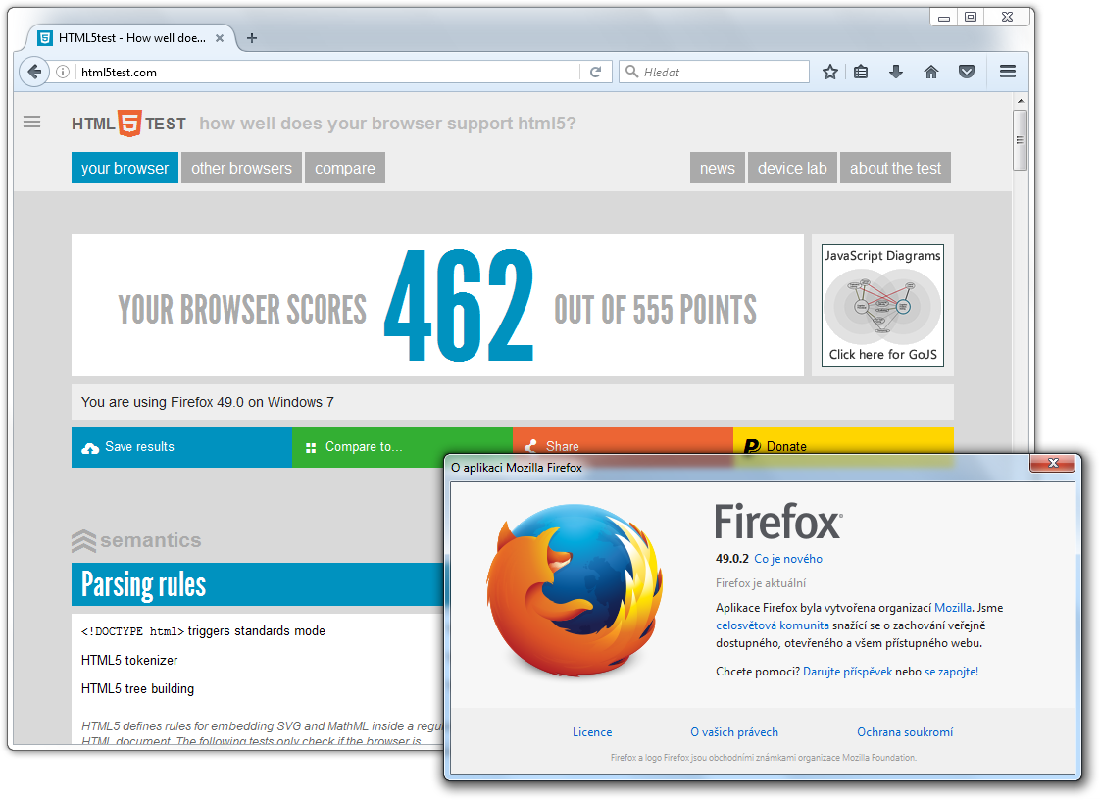Open the 'device lab' page
Viewport: 1100px width, 800px height.
click(792, 168)
